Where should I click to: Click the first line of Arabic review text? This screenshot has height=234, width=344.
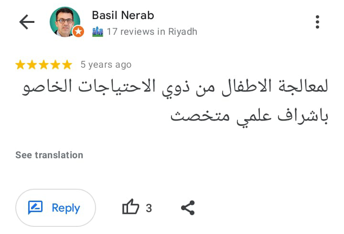pyautogui.click(x=175, y=88)
